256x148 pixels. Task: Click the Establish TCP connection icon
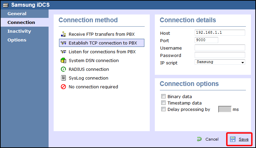[x=63, y=43]
